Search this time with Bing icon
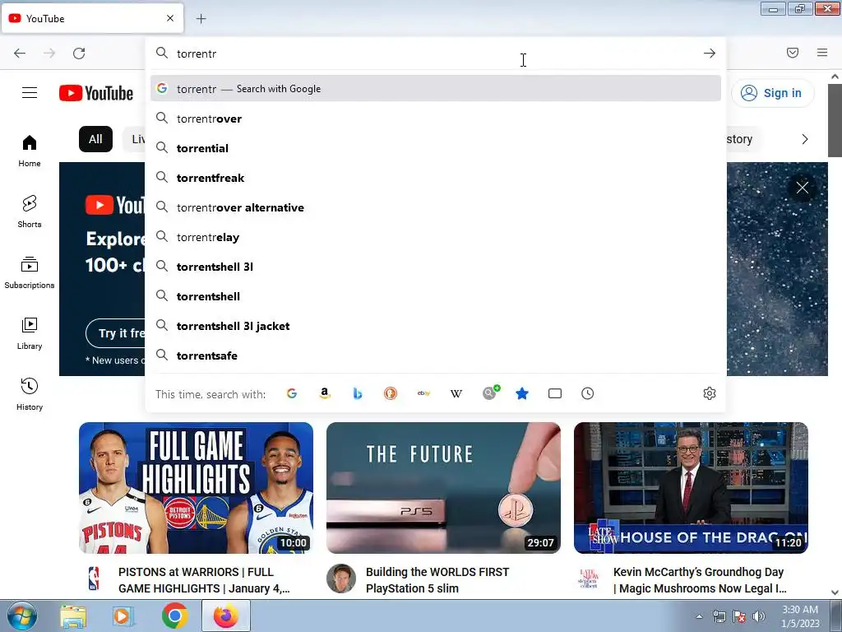The image size is (842, 632). pyautogui.click(x=358, y=393)
